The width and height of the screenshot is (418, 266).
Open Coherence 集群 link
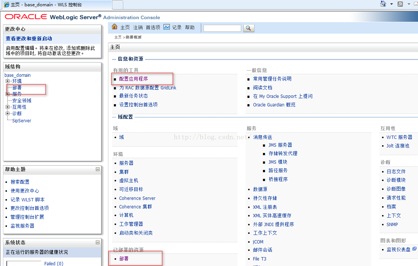point(135,207)
